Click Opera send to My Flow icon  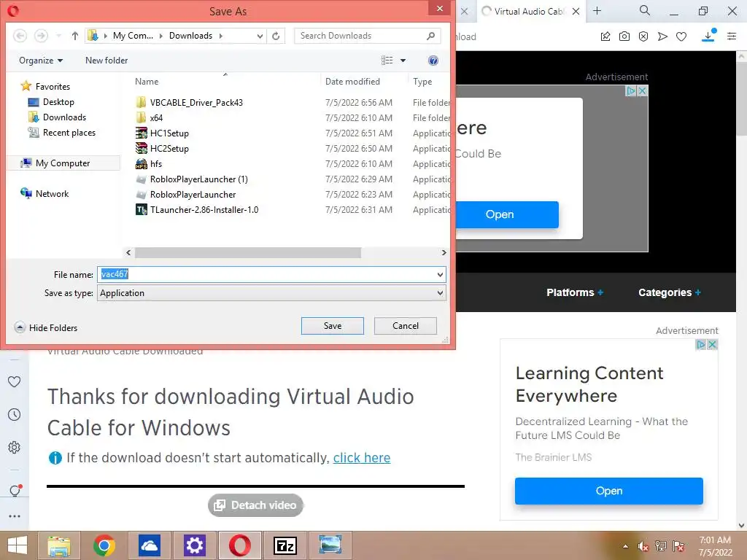tap(662, 36)
